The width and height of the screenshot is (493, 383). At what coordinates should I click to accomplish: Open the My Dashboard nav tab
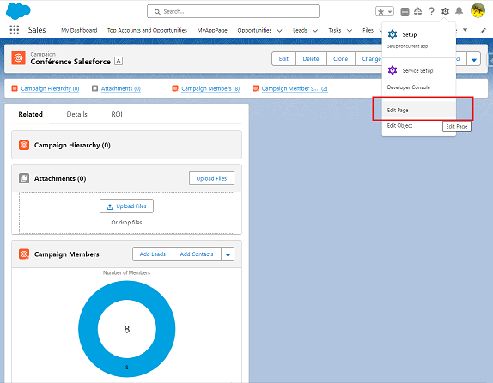(79, 30)
